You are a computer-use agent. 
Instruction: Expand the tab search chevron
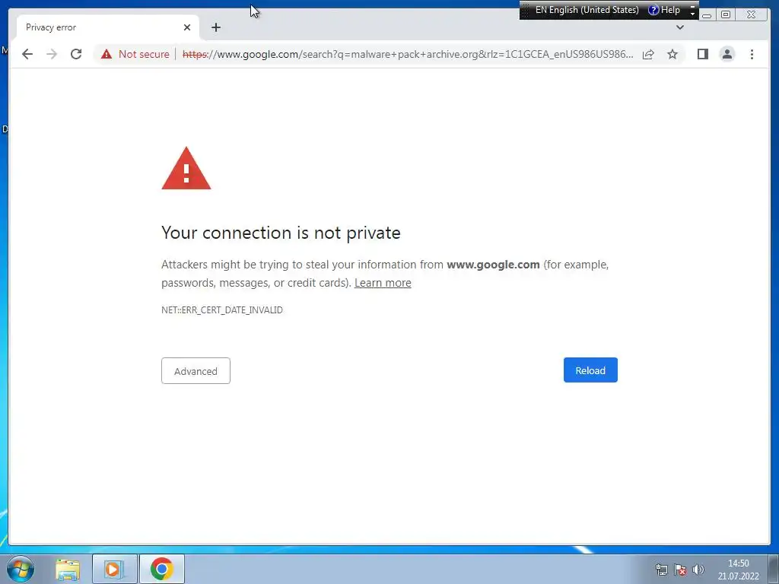click(x=680, y=27)
